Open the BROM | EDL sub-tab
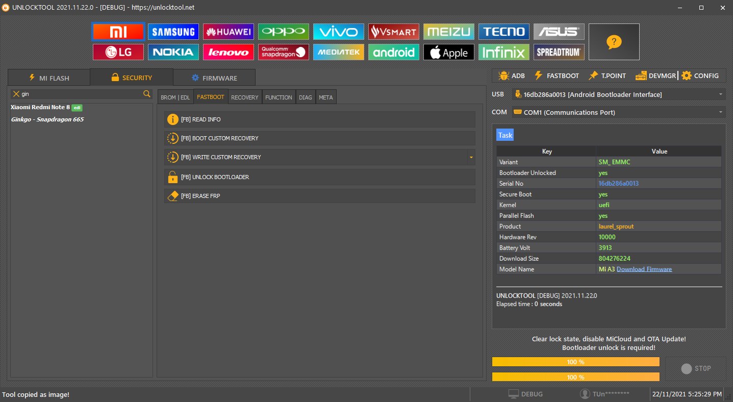The width and height of the screenshot is (733, 402). pyautogui.click(x=175, y=97)
